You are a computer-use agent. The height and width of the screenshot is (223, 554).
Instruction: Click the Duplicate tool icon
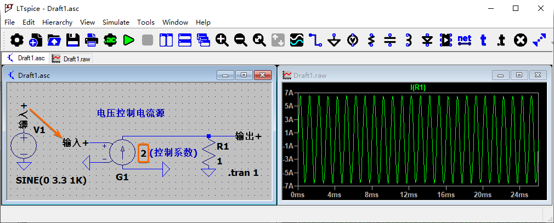pos(539,40)
